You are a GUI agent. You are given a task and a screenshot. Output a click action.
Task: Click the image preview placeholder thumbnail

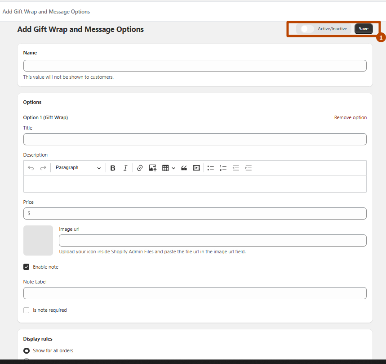[x=38, y=240]
